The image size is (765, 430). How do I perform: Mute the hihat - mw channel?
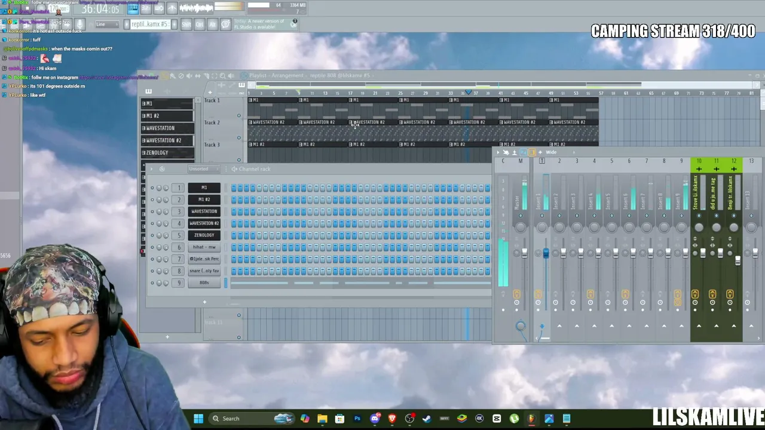(x=152, y=248)
